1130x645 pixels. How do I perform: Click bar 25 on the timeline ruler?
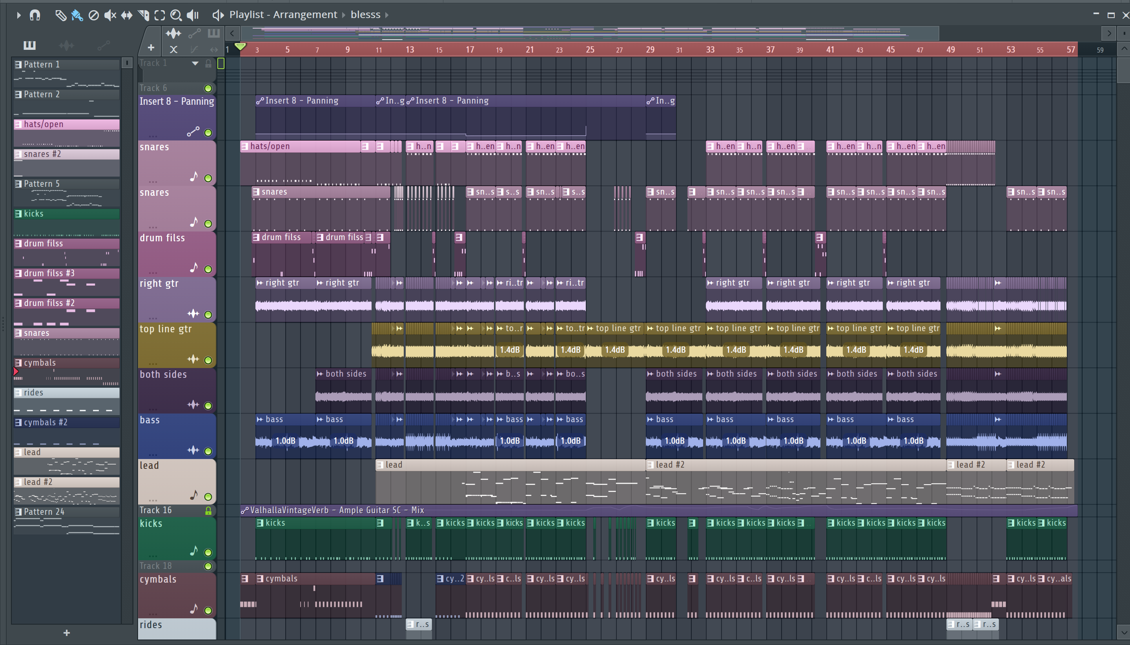click(590, 49)
